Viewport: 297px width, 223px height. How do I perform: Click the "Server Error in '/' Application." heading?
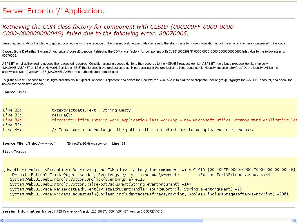coord(53,11)
